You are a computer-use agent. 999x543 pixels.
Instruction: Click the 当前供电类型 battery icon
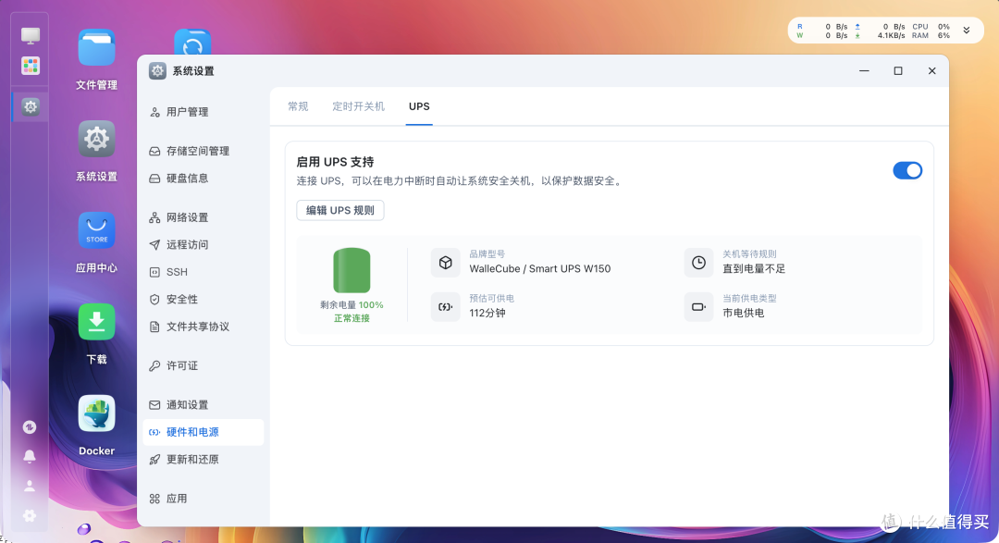point(698,306)
